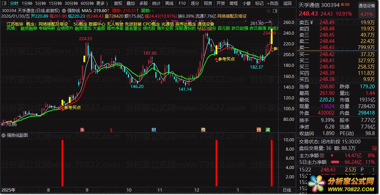Open the F10 company info

tap(182, 3)
